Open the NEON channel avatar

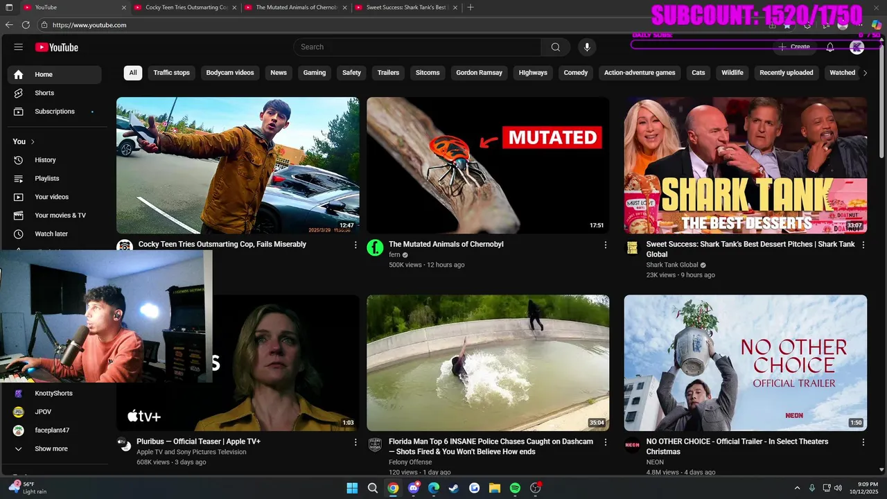(632, 445)
